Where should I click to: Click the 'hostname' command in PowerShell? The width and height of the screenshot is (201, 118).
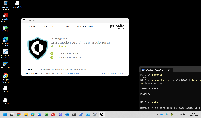(158, 75)
